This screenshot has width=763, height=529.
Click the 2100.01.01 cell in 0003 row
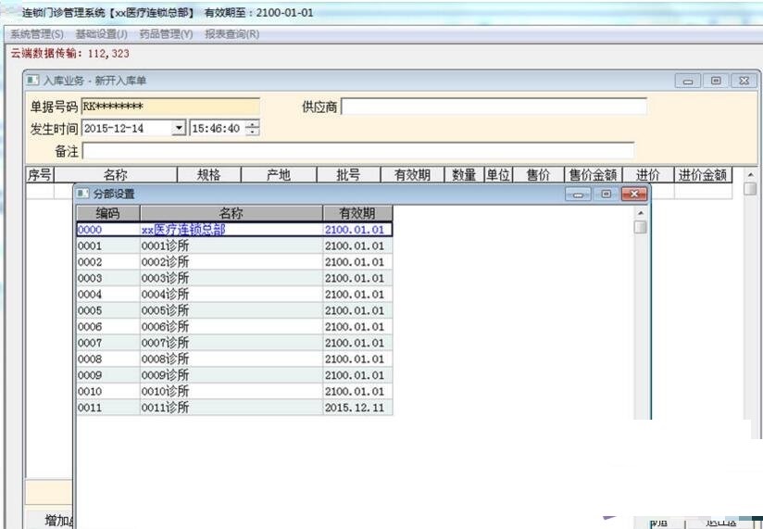[357, 278]
